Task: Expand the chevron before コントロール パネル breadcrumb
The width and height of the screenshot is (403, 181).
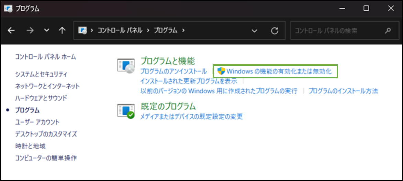Action: [91, 31]
